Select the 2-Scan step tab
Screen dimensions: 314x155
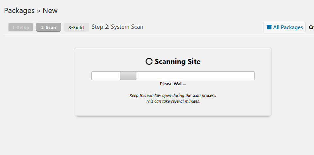48,27
